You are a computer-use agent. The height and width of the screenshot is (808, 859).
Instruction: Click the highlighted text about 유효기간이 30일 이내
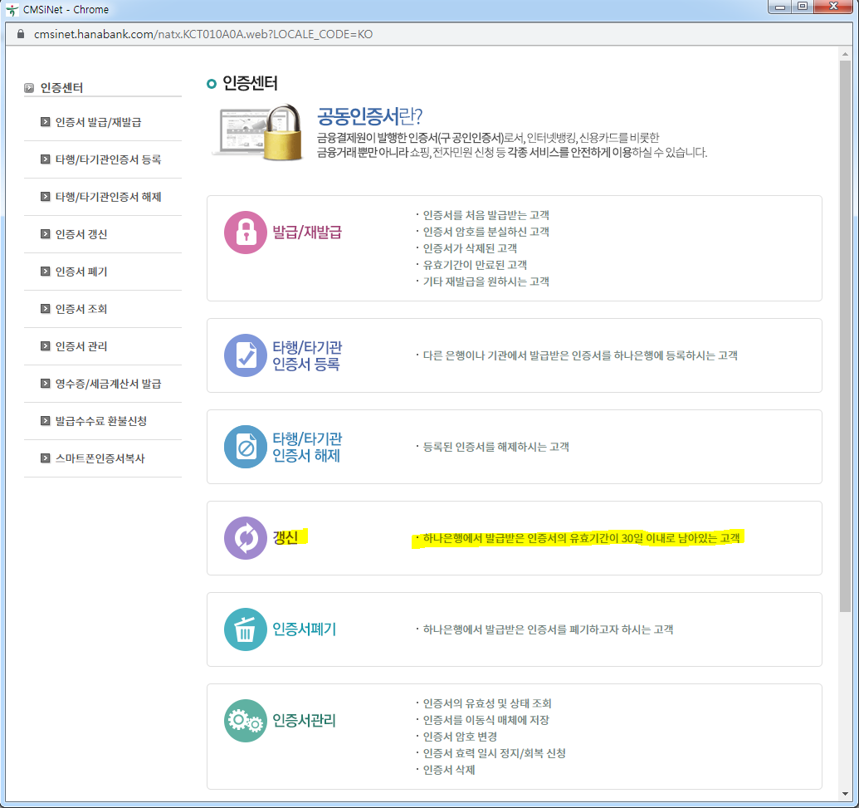click(581, 538)
